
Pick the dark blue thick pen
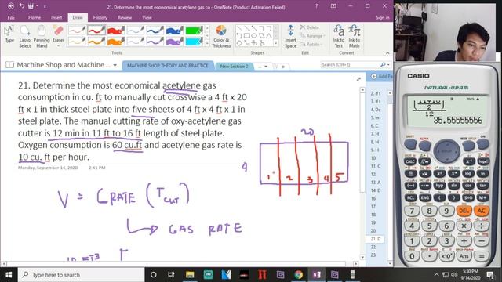pos(174,31)
